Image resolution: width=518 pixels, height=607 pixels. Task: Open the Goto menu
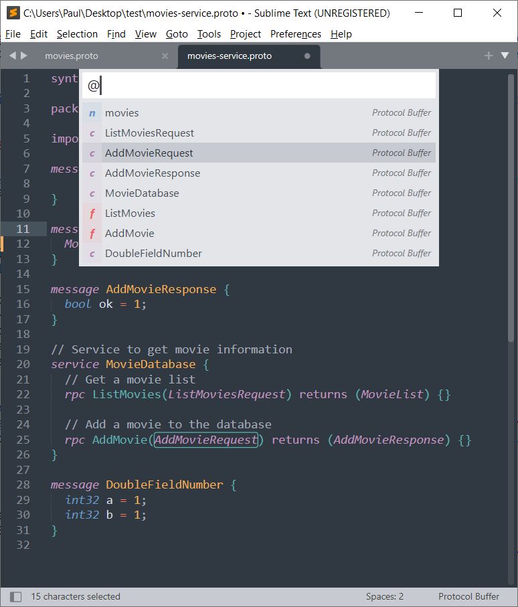[177, 34]
